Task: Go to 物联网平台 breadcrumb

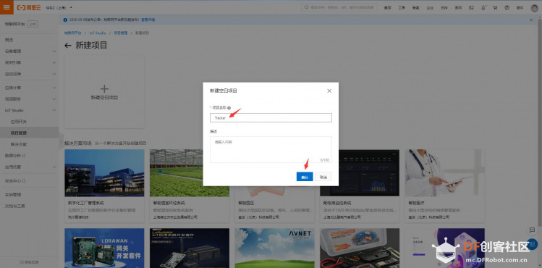Action: (73, 33)
